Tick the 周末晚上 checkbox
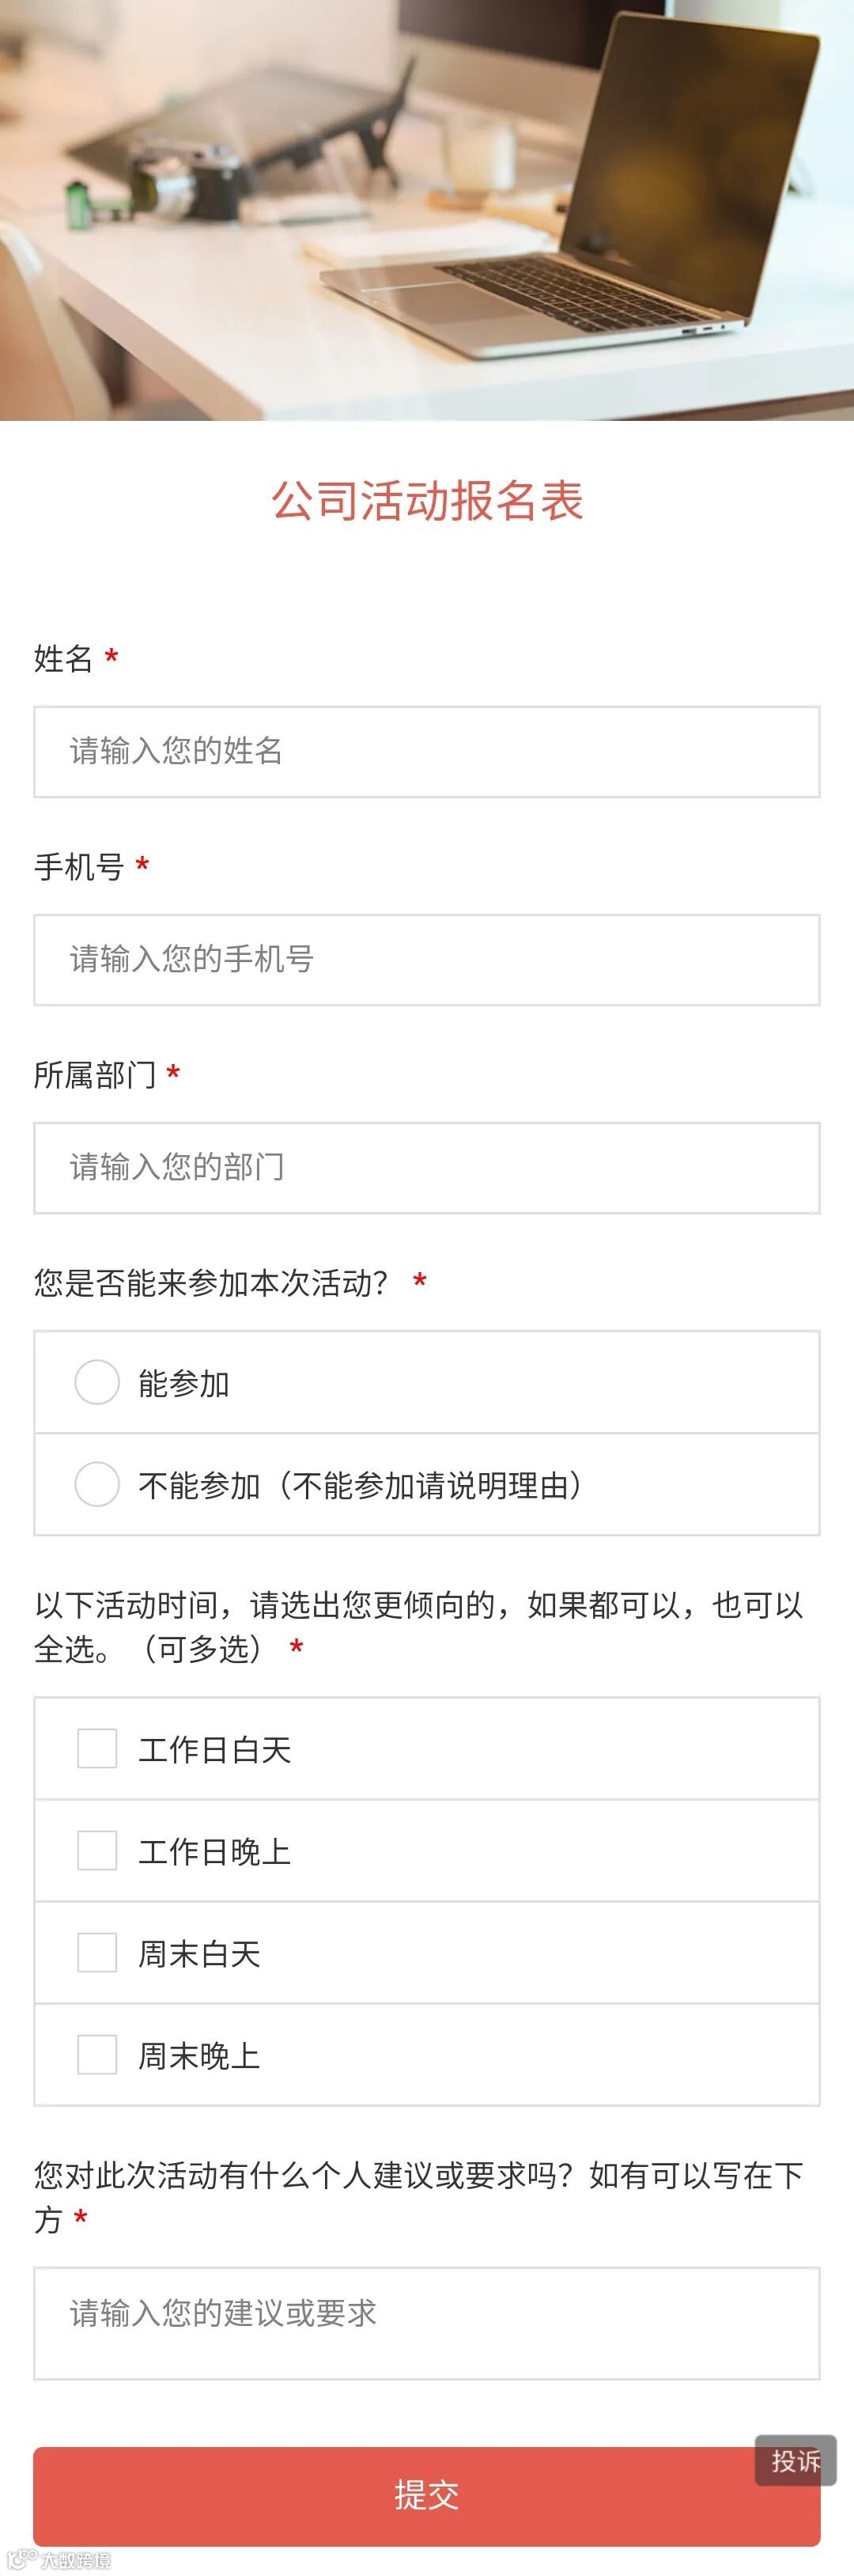This screenshot has width=854, height=2576. point(97,2055)
